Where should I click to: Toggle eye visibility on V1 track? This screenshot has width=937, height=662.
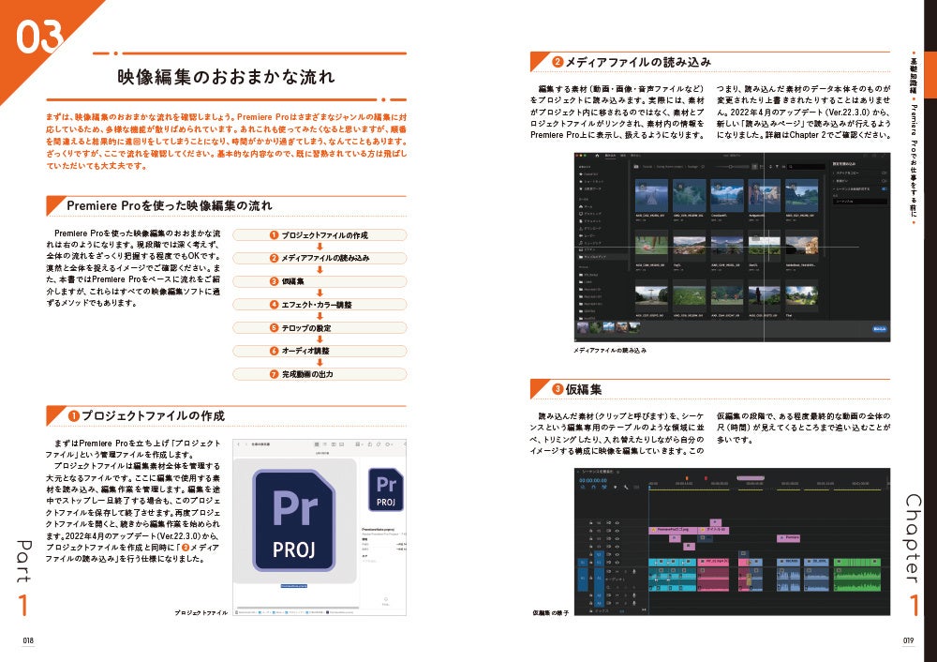click(617, 562)
